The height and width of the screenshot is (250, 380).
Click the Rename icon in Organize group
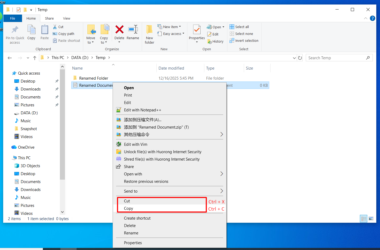(x=133, y=29)
